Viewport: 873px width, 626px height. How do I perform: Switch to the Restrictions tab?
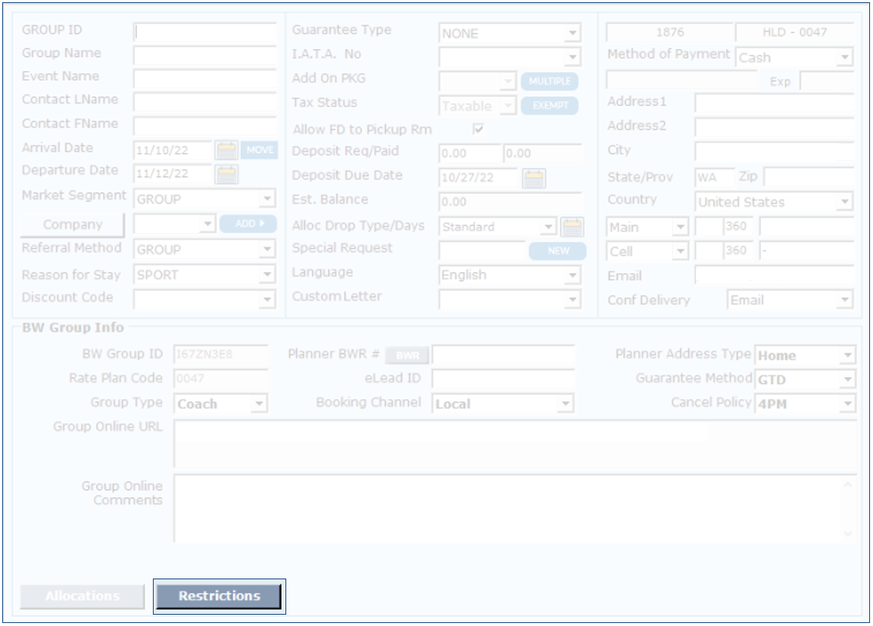218,596
